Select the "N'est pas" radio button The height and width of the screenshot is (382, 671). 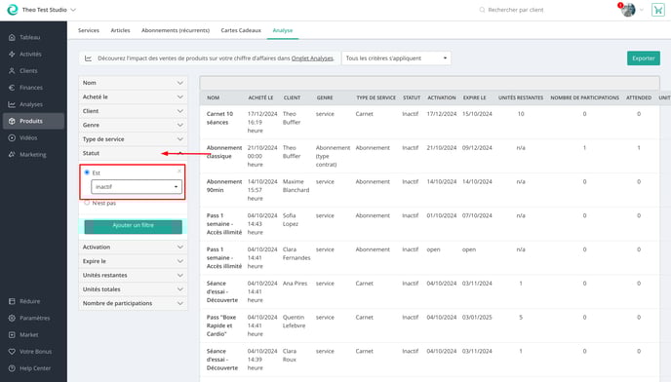click(87, 203)
